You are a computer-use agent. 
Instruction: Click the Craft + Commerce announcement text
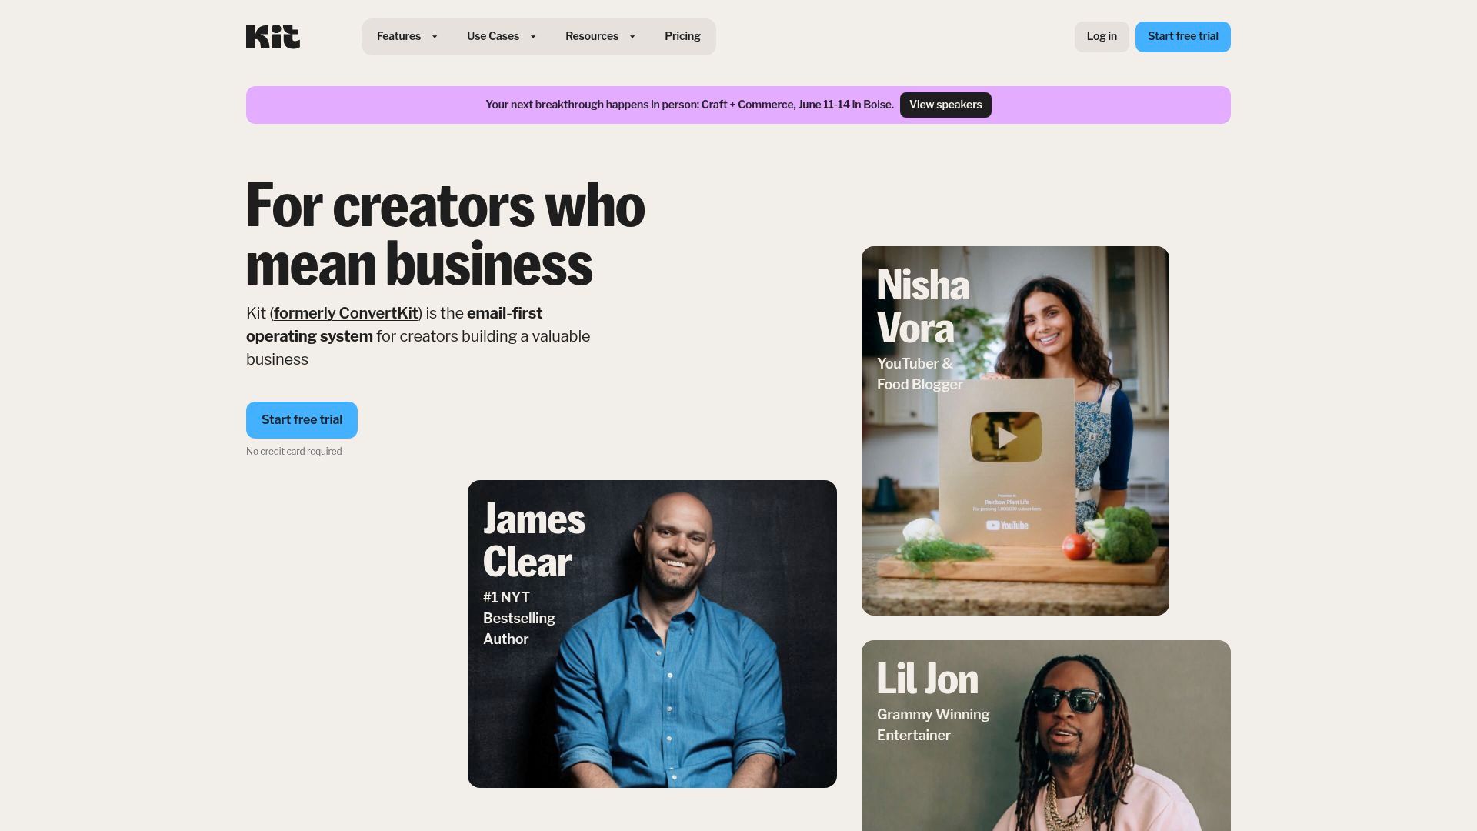click(x=690, y=105)
